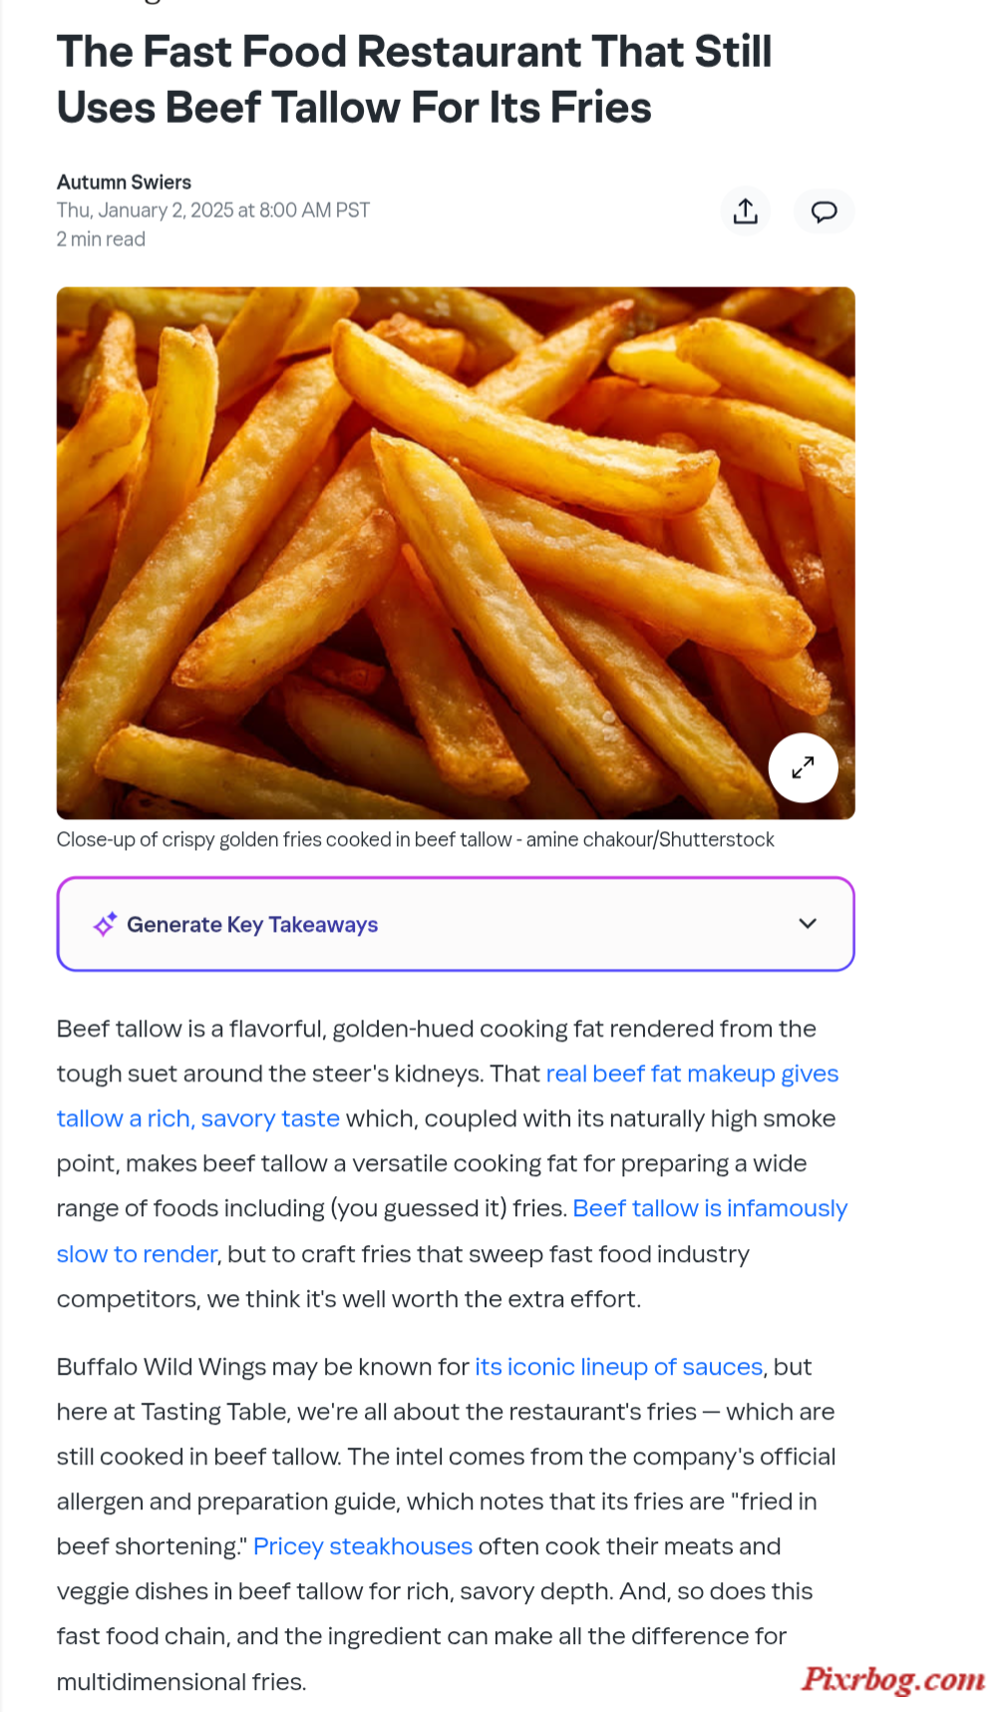Click author name Autumn Swiers
The width and height of the screenshot is (1005, 1712).
pyautogui.click(x=124, y=182)
